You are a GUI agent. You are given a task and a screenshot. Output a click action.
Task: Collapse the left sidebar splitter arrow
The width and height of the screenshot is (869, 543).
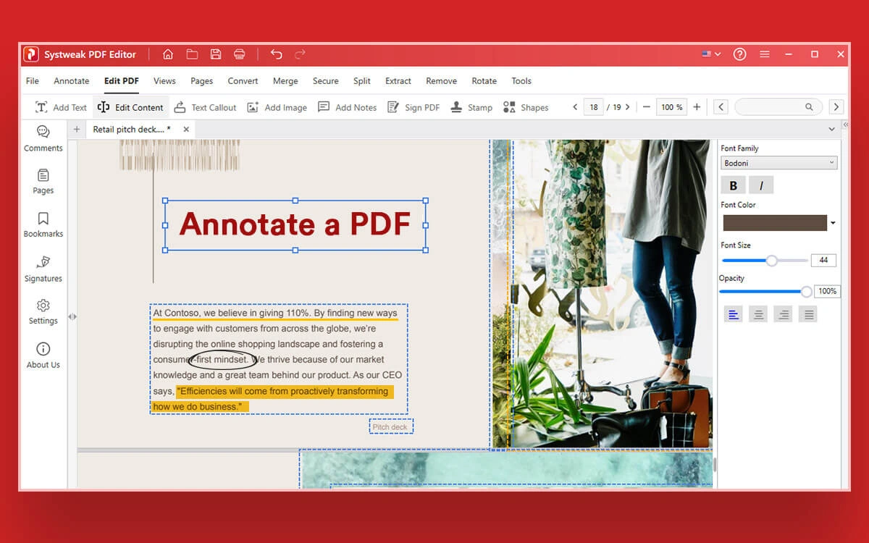[72, 316]
